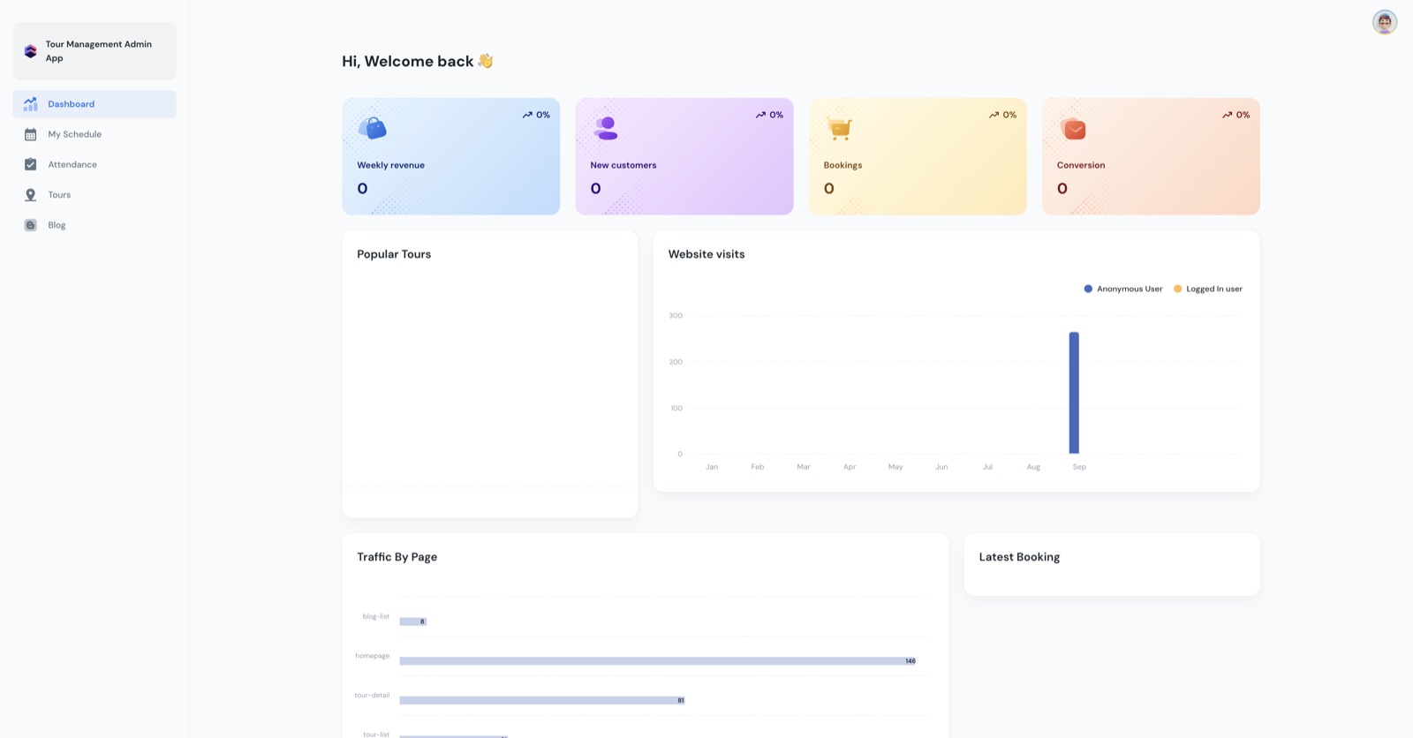The width and height of the screenshot is (1413, 738).
Task: Click the Conversion label
Action: [1081, 165]
